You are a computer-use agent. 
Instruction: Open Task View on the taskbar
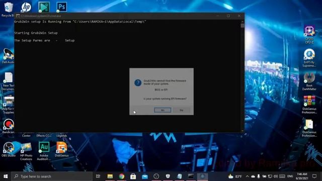click(98, 176)
